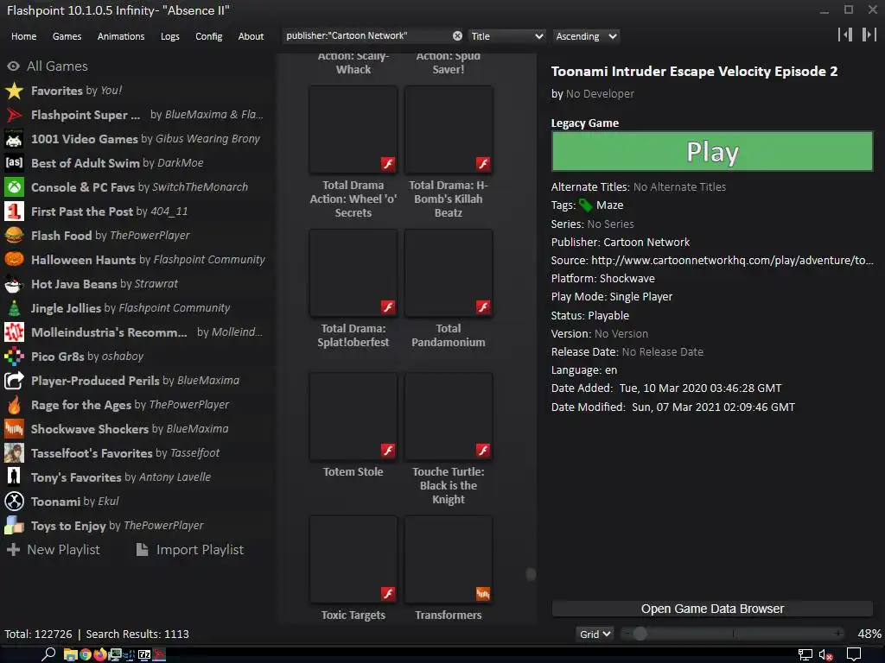The image size is (885, 663).
Task: Click Search Results: 1113 in status bar
Action: click(137, 635)
